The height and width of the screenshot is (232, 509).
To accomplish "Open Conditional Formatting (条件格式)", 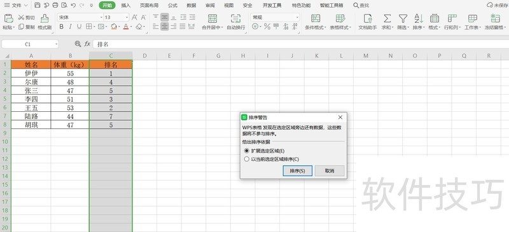I will [316, 22].
